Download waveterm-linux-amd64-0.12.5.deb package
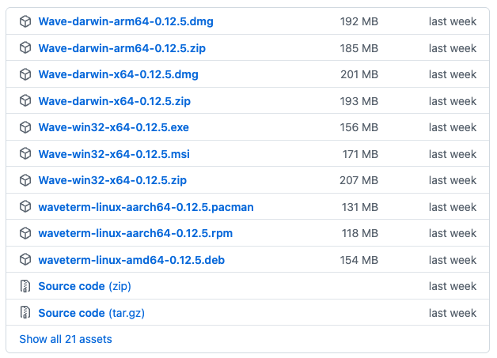The image size is (497, 358). [x=131, y=260]
